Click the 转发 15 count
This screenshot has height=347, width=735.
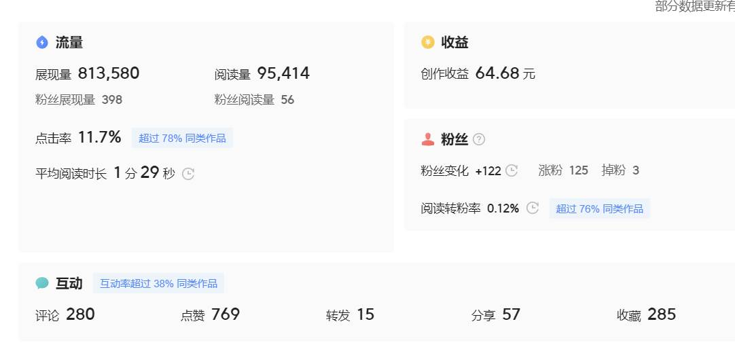point(365,314)
